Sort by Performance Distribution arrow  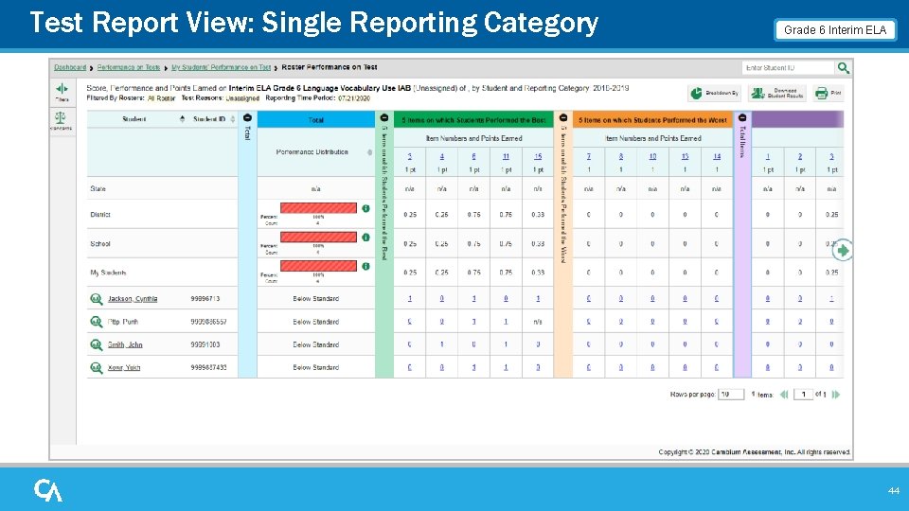370,151
